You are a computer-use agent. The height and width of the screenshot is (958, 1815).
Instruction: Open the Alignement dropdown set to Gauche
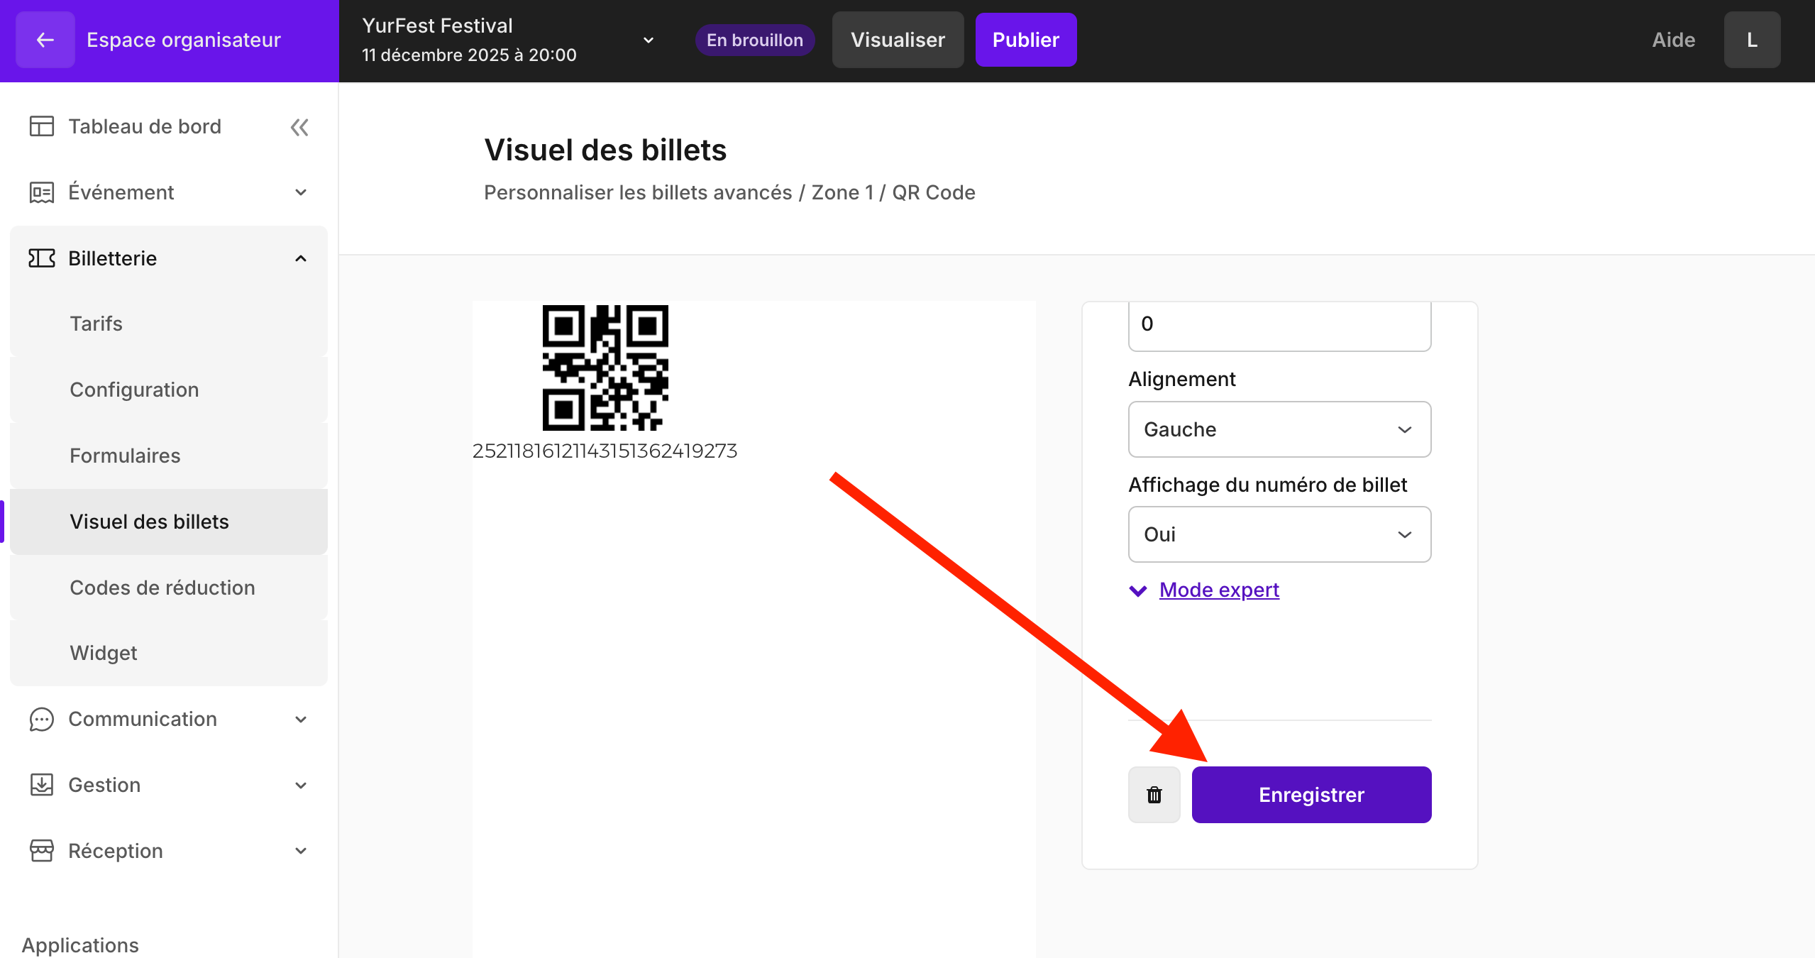1279,429
